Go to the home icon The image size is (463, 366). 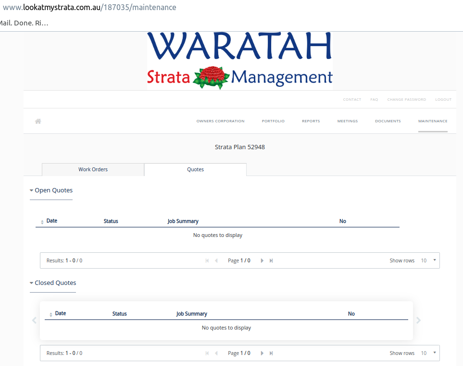point(38,121)
